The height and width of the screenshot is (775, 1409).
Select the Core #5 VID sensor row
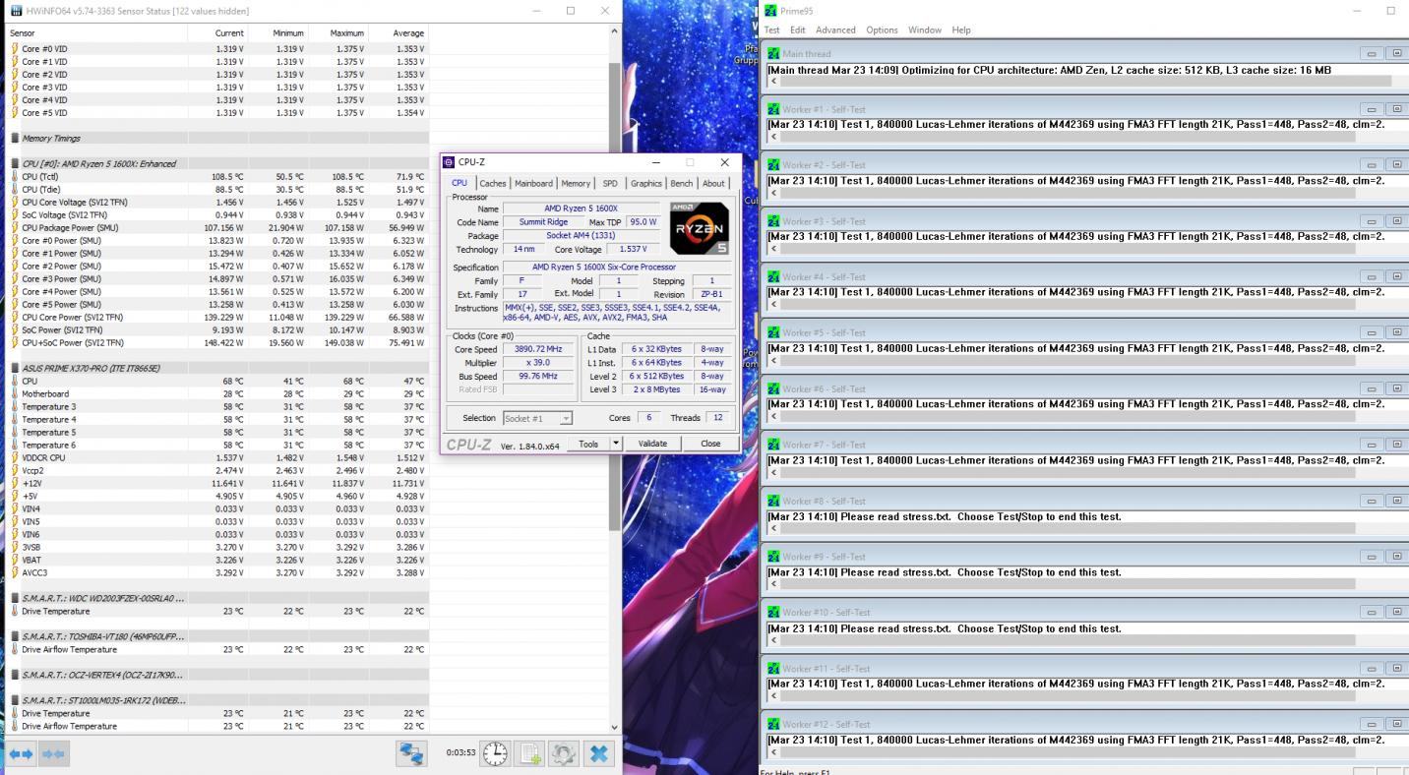[217, 113]
